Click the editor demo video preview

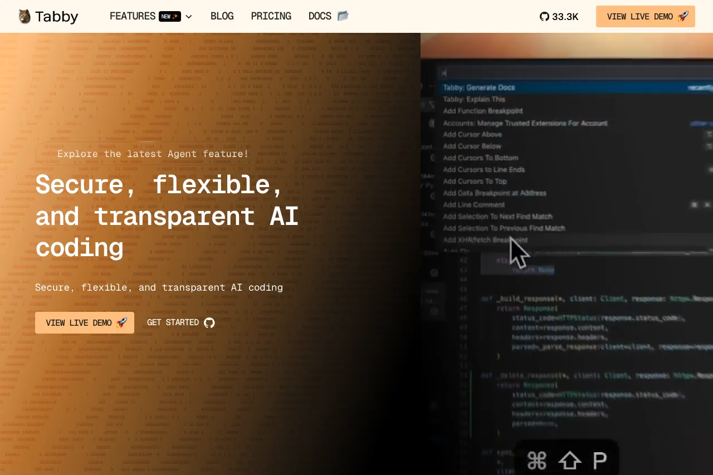click(x=567, y=254)
